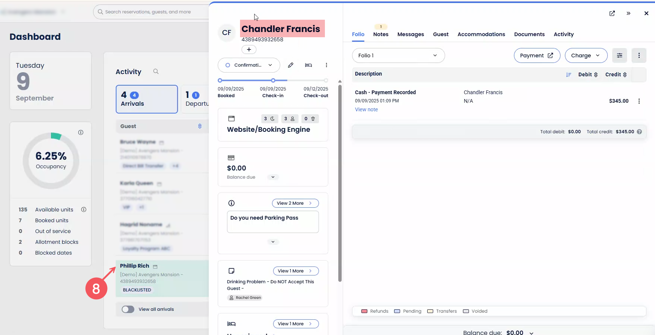Click the plus button under the guest phone number
The image size is (655, 335).
coord(249,50)
